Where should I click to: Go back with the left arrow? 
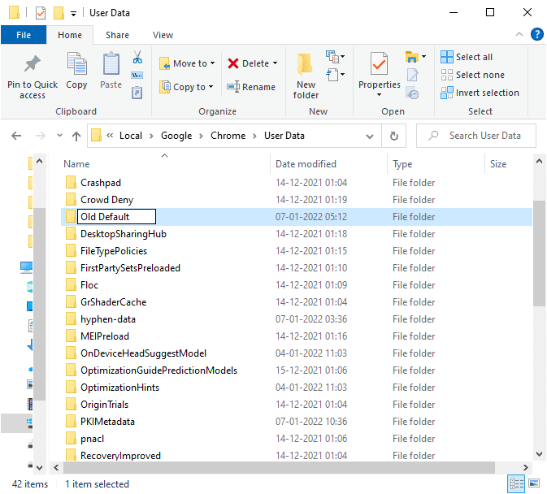coord(16,136)
